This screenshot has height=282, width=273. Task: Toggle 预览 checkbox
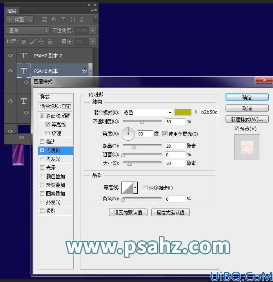coord(236,128)
